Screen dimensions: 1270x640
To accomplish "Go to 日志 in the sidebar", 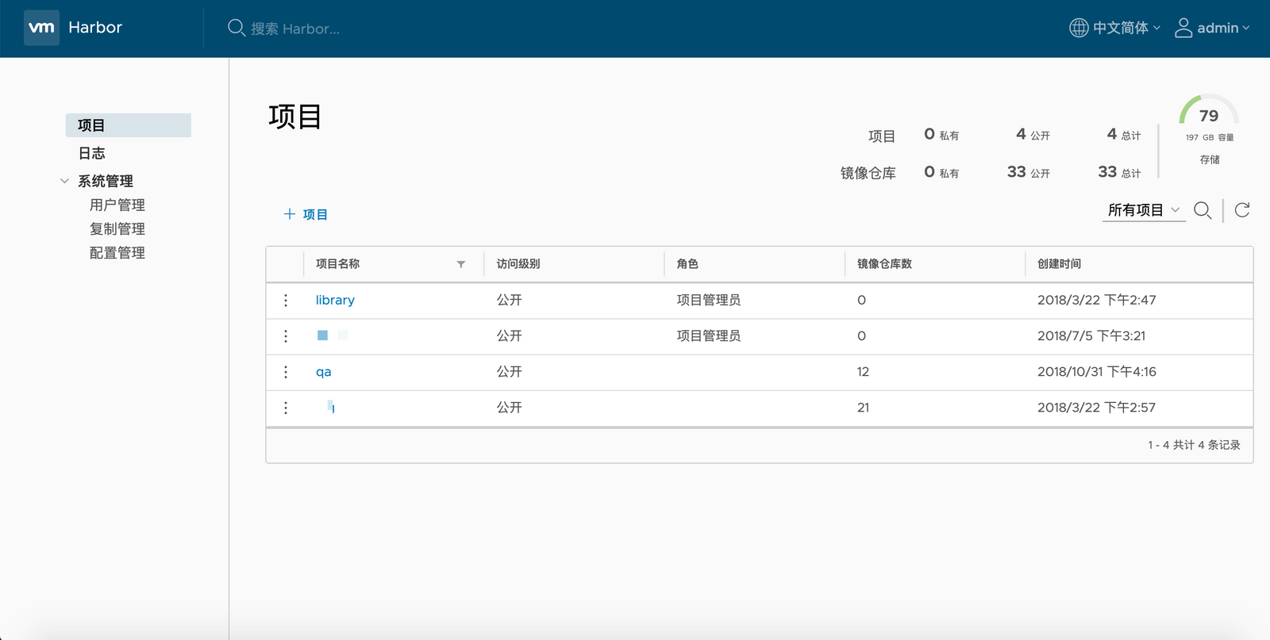I will click(x=92, y=153).
